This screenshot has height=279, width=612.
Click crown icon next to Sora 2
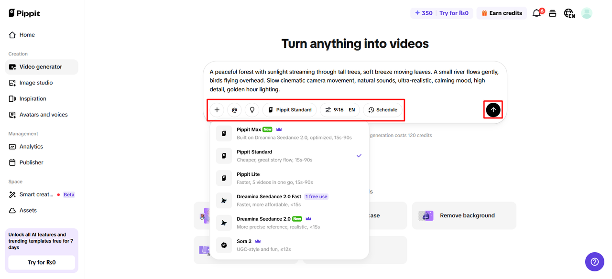(x=258, y=241)
